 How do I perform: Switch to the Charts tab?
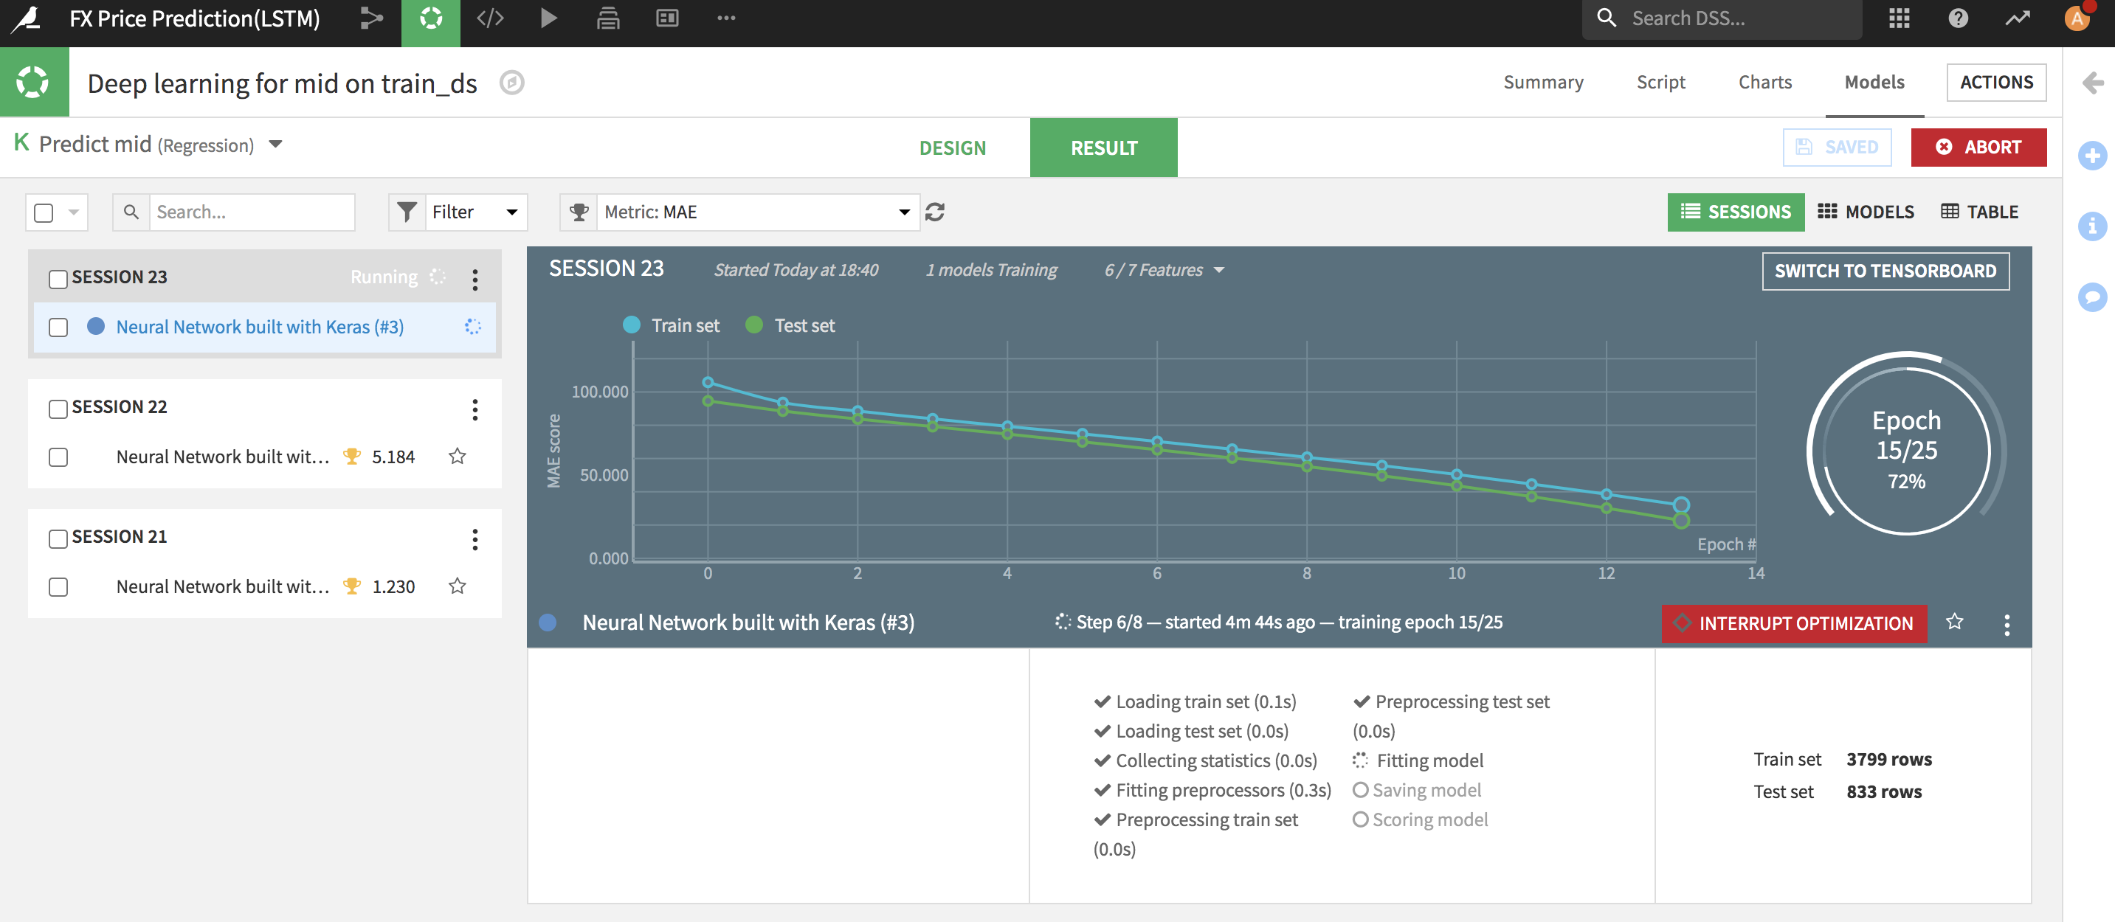click(1764, 82)
